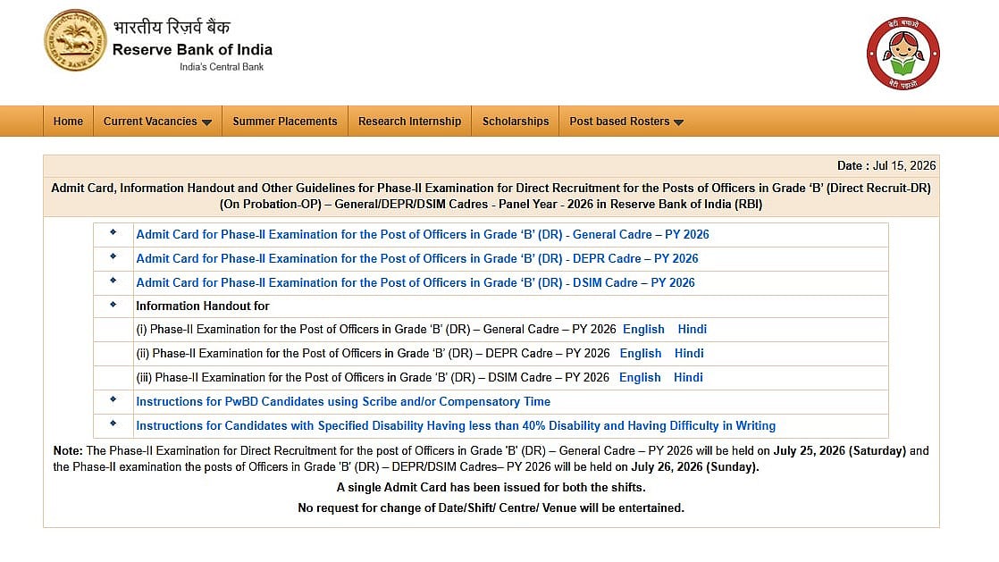The width and height of the screenshot is (999, 562).
Task: Click the Beti Bachao Beti Padhao logo
Action: (902, 54)
